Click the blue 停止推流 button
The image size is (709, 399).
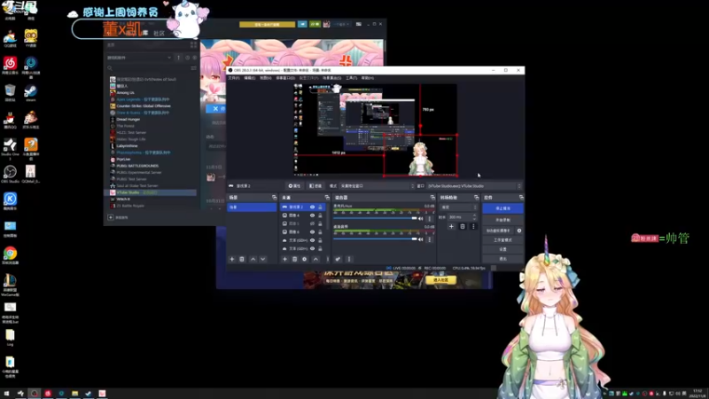[x=503, y=208]
